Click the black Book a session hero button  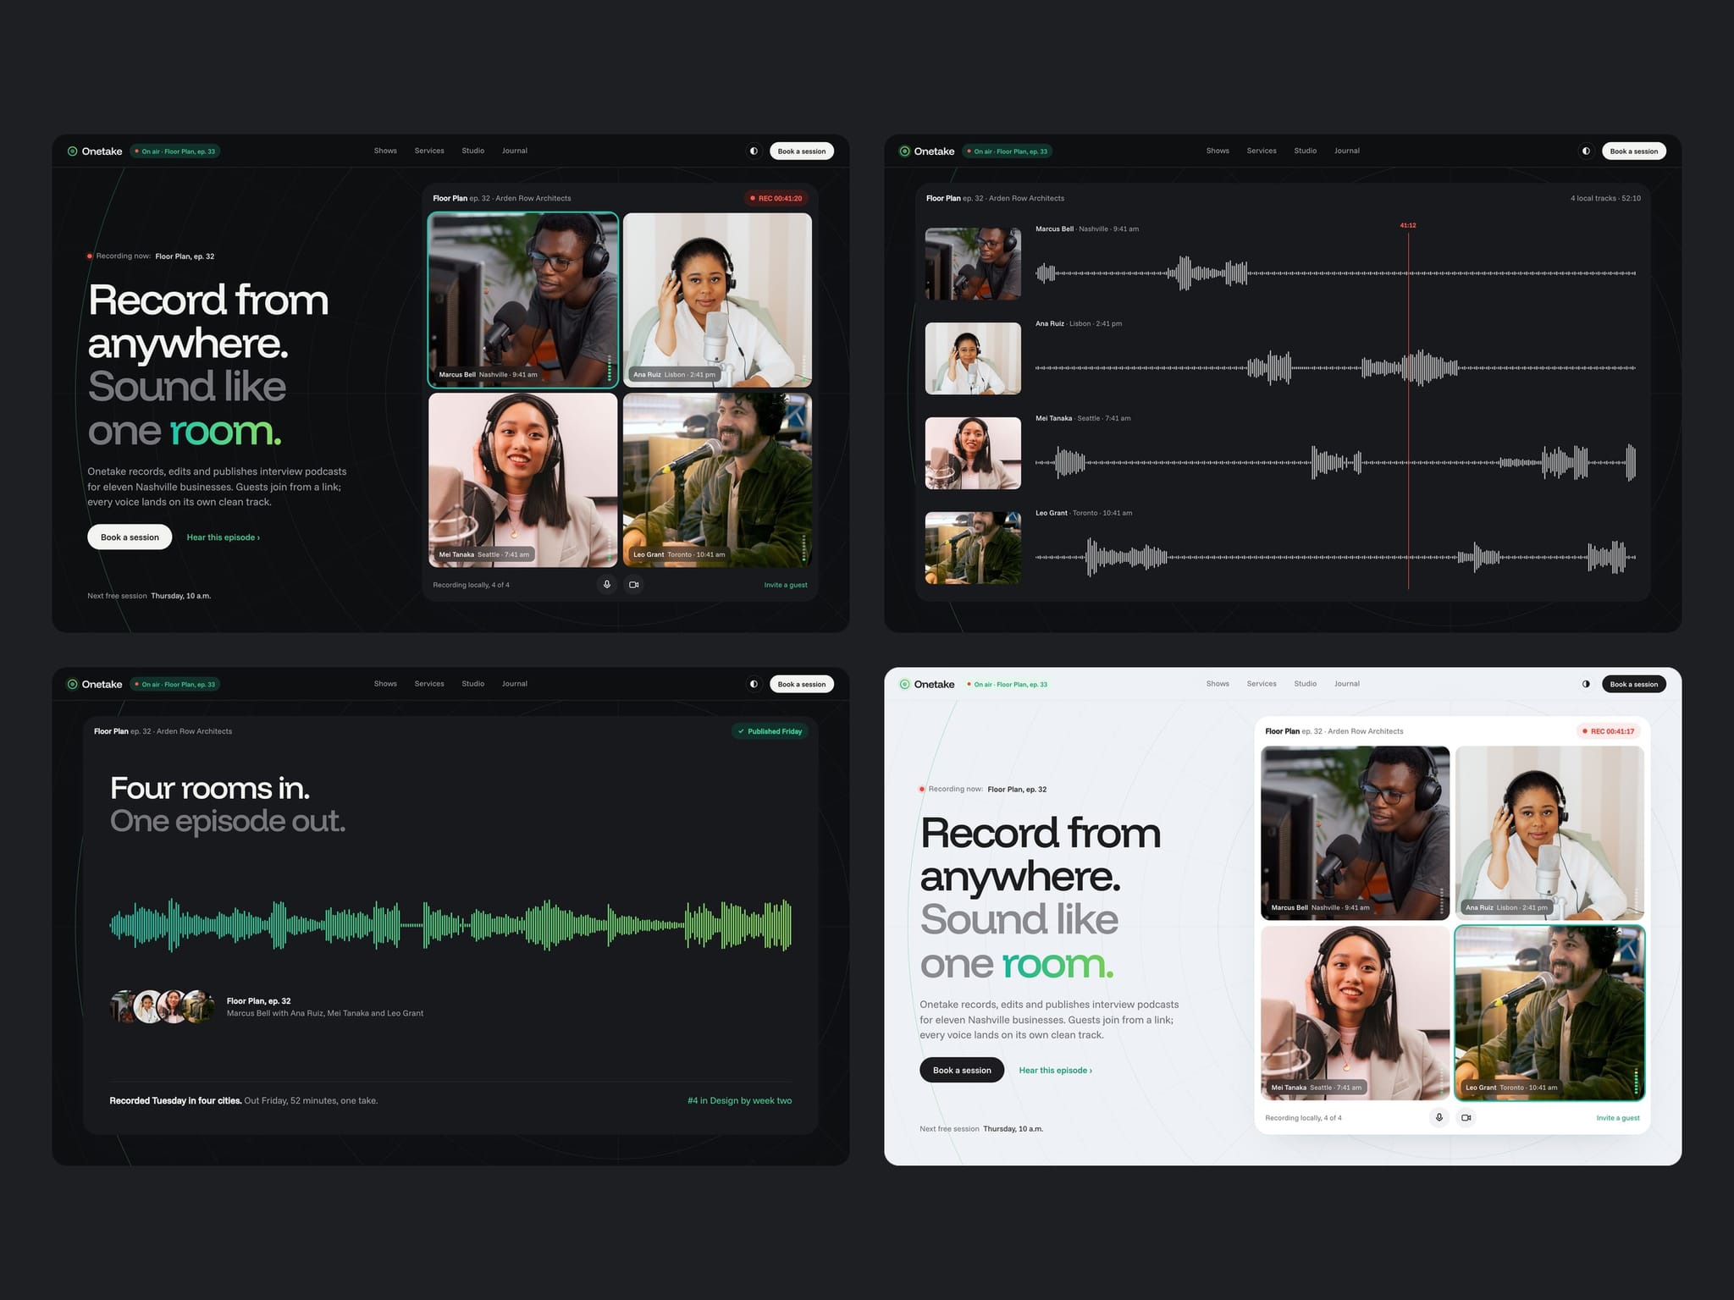pyautogui.click(x=962, y=1070)
